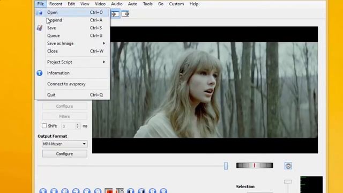The height and width of the screenshot is (193, 343).
Task: Choose Connect to avsproxy
Action: [x=72, y=84]
